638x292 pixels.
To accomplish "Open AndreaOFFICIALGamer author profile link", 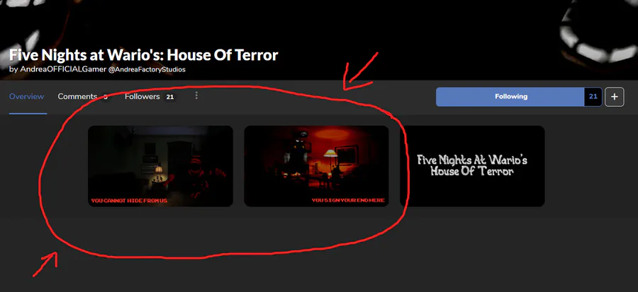I will pyautogui.click(x=63, y=69).
